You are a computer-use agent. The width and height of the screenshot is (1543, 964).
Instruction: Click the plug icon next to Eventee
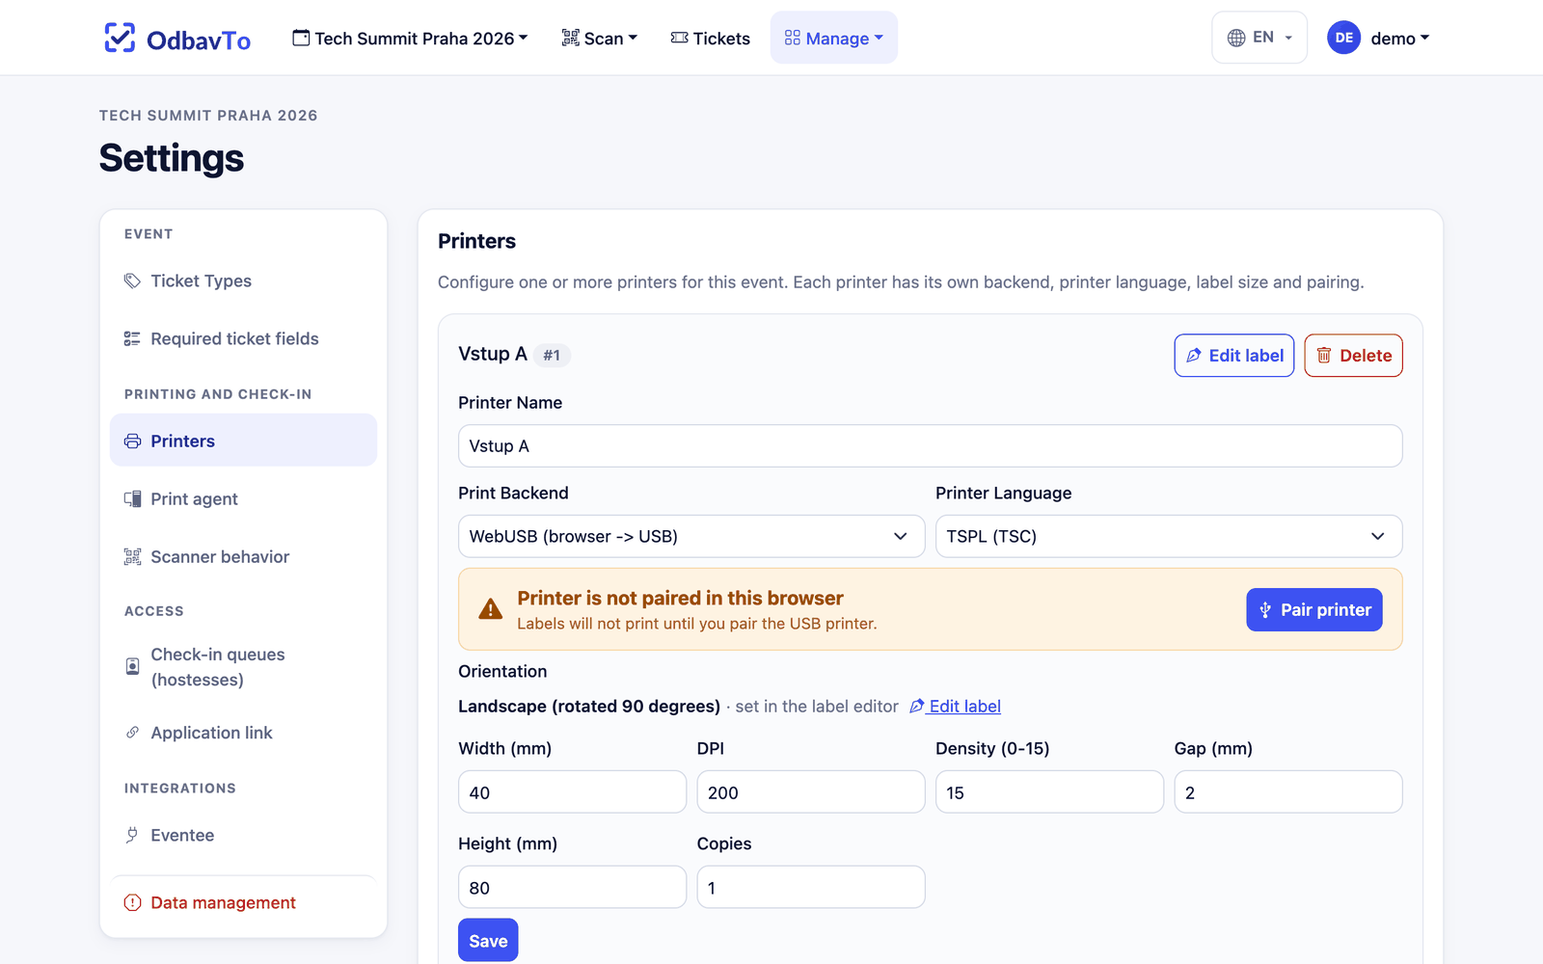[132, 835]
